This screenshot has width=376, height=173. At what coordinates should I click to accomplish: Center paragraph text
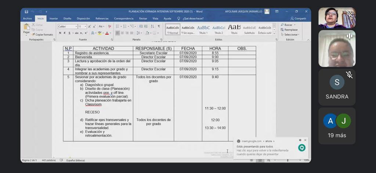(122, 33)
